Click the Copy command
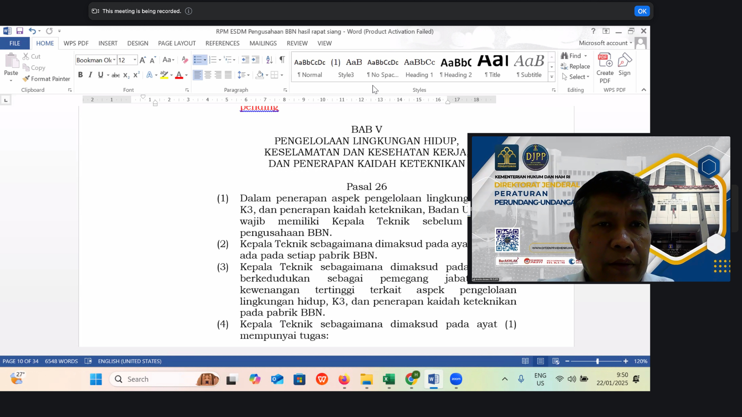 34,68
